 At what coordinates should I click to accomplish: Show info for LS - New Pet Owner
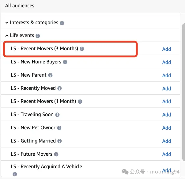click(59, 128)
